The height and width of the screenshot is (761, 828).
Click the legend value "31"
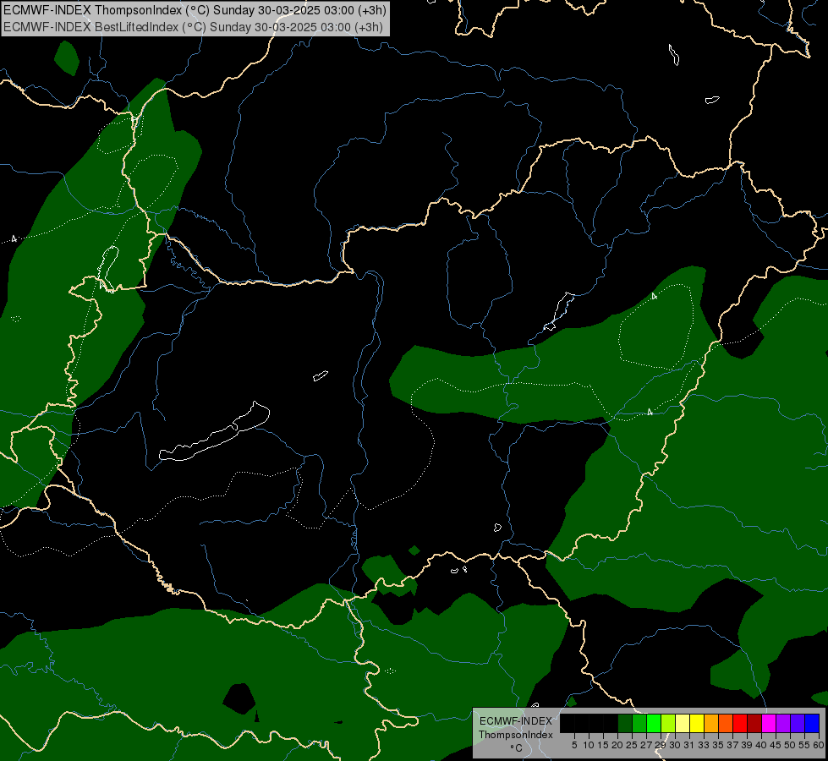click(x=689, y=745)
